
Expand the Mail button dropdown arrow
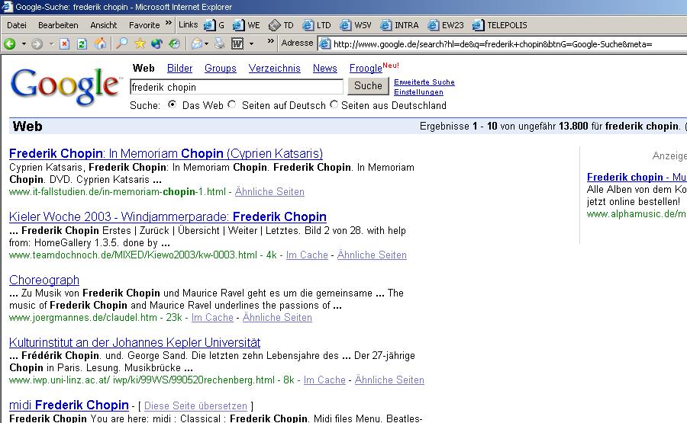click(x=207, y=44)
